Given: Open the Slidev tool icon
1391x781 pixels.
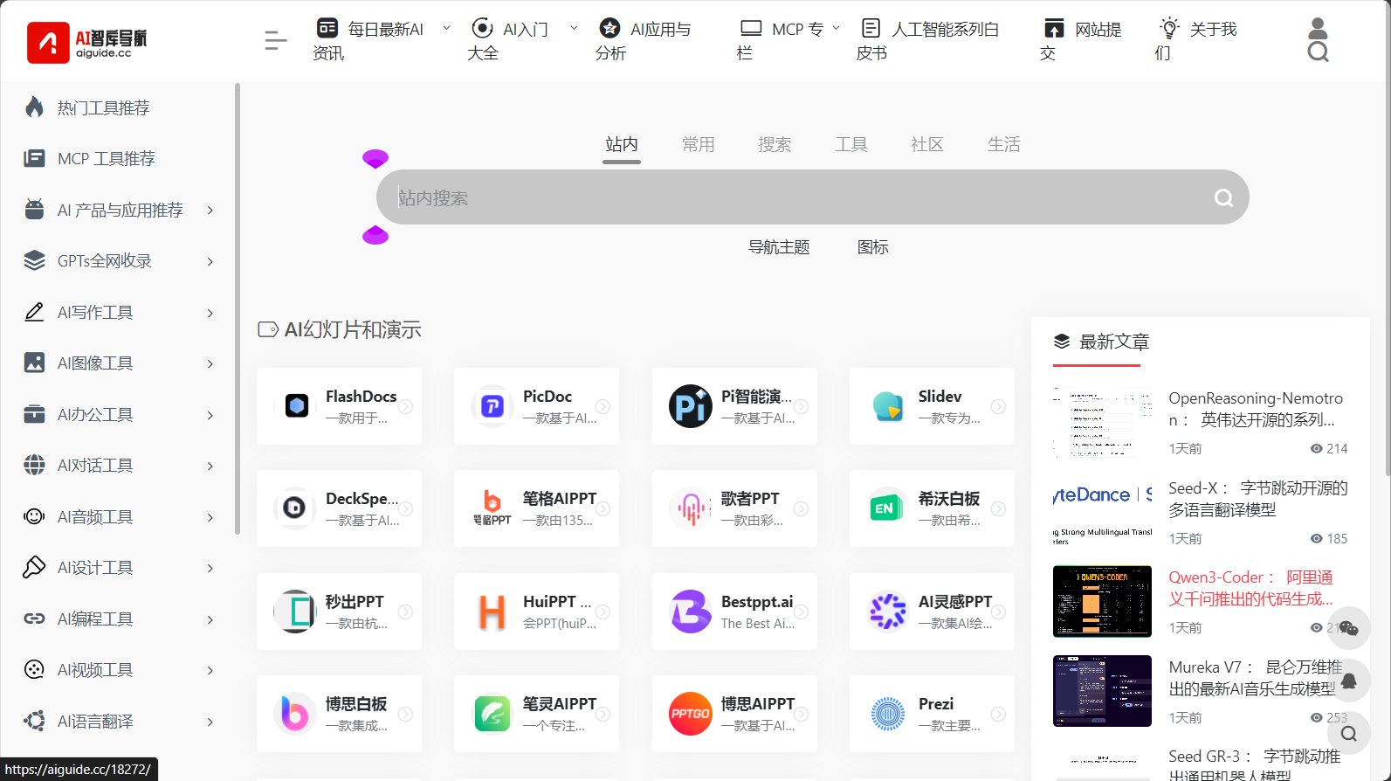Looking at the screenshot, I should tap(888, 406).
